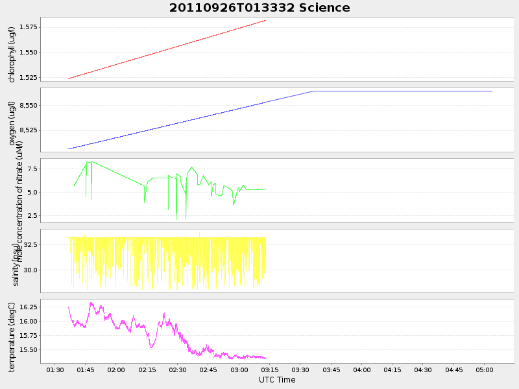This screenshot has height=389, width=519.
Task: Click the 01:30 time tick label
Action: [x=55, y=370]
